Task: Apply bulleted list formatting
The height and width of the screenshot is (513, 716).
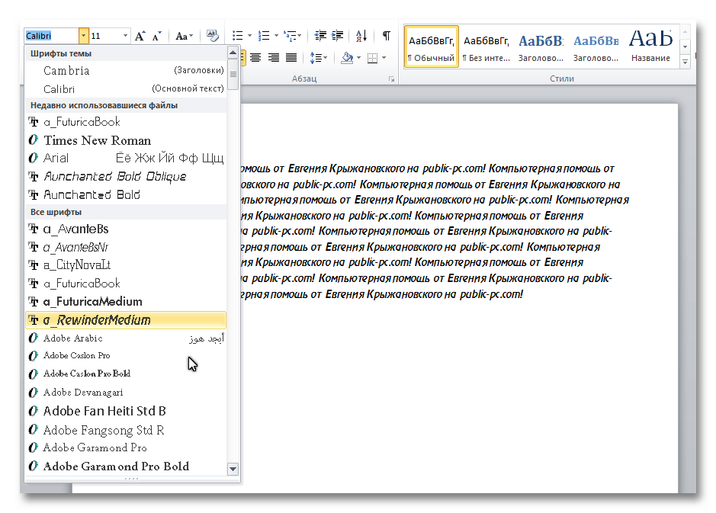Action: 237,36
